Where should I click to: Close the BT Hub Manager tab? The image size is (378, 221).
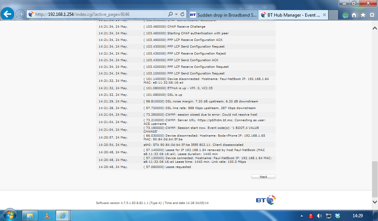[325, 15]
